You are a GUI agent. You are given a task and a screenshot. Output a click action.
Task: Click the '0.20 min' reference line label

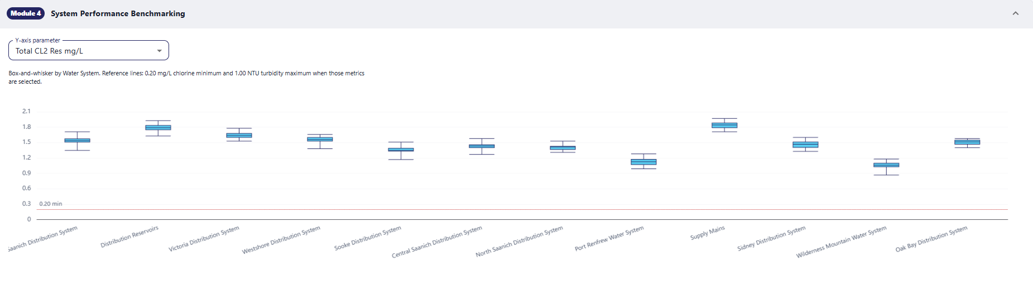pyautogui.click(x=51, y=204)
